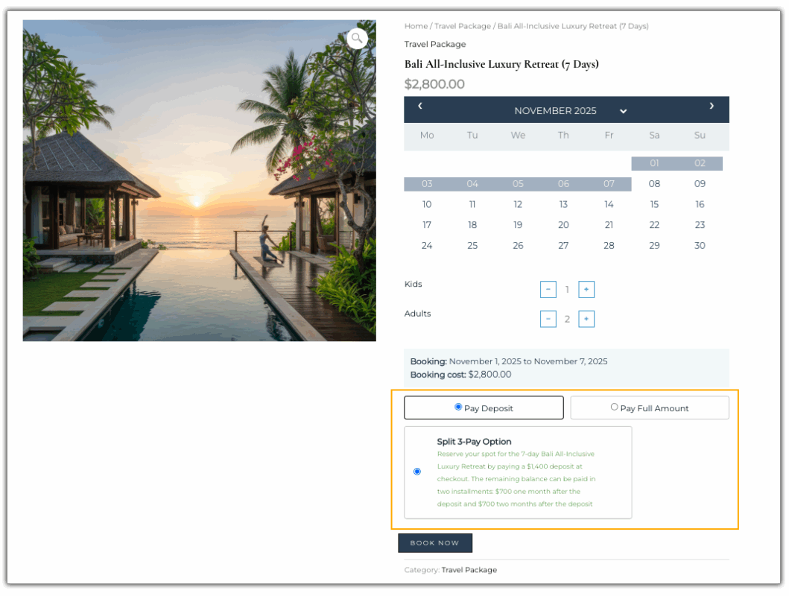Decrease the Adults count with minus icon
The image size is (789, 596).
pos(548,318)
